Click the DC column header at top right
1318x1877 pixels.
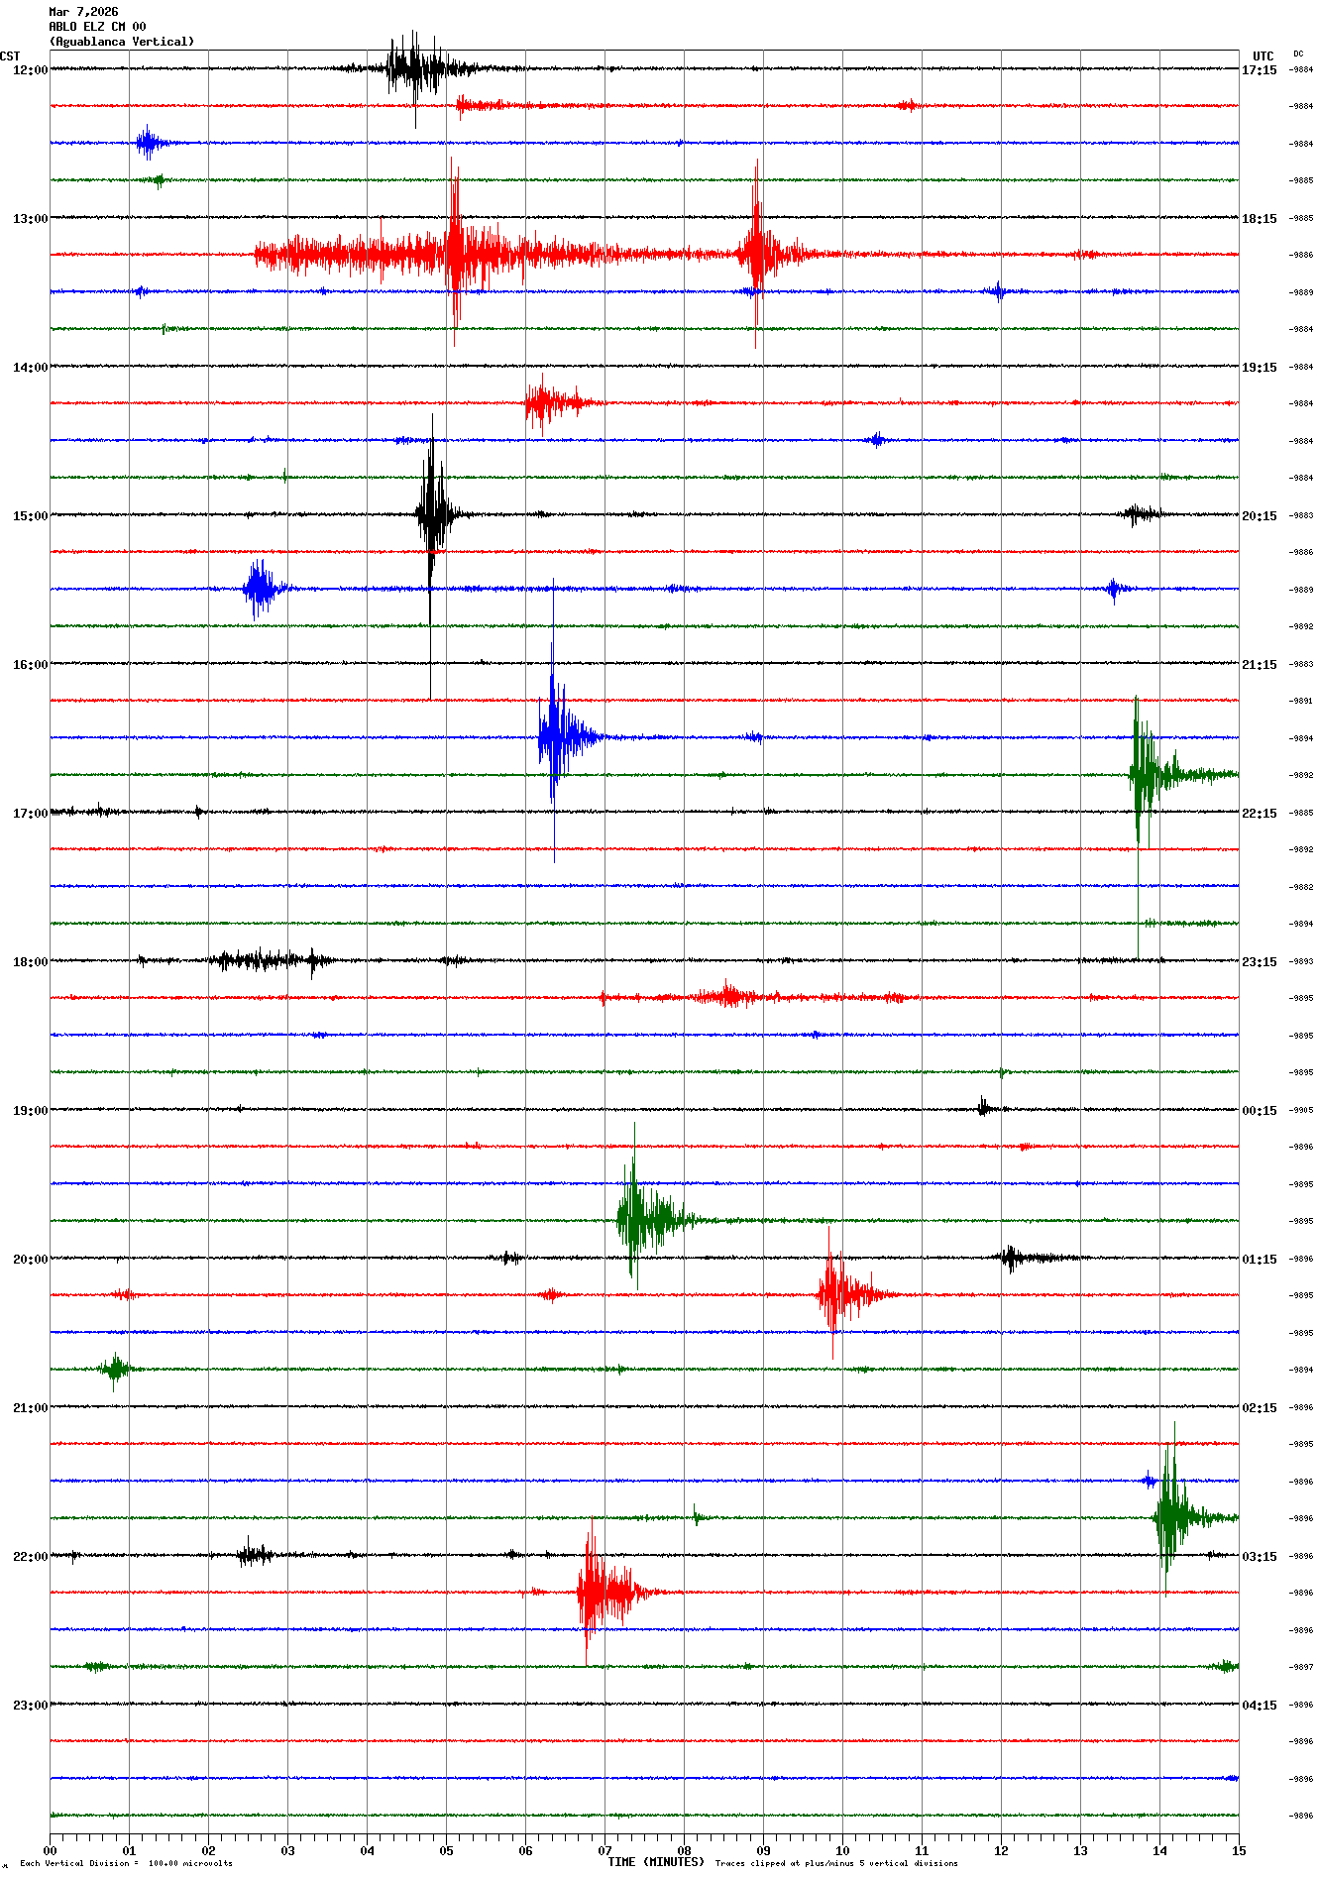click(x=1298, y=55)
